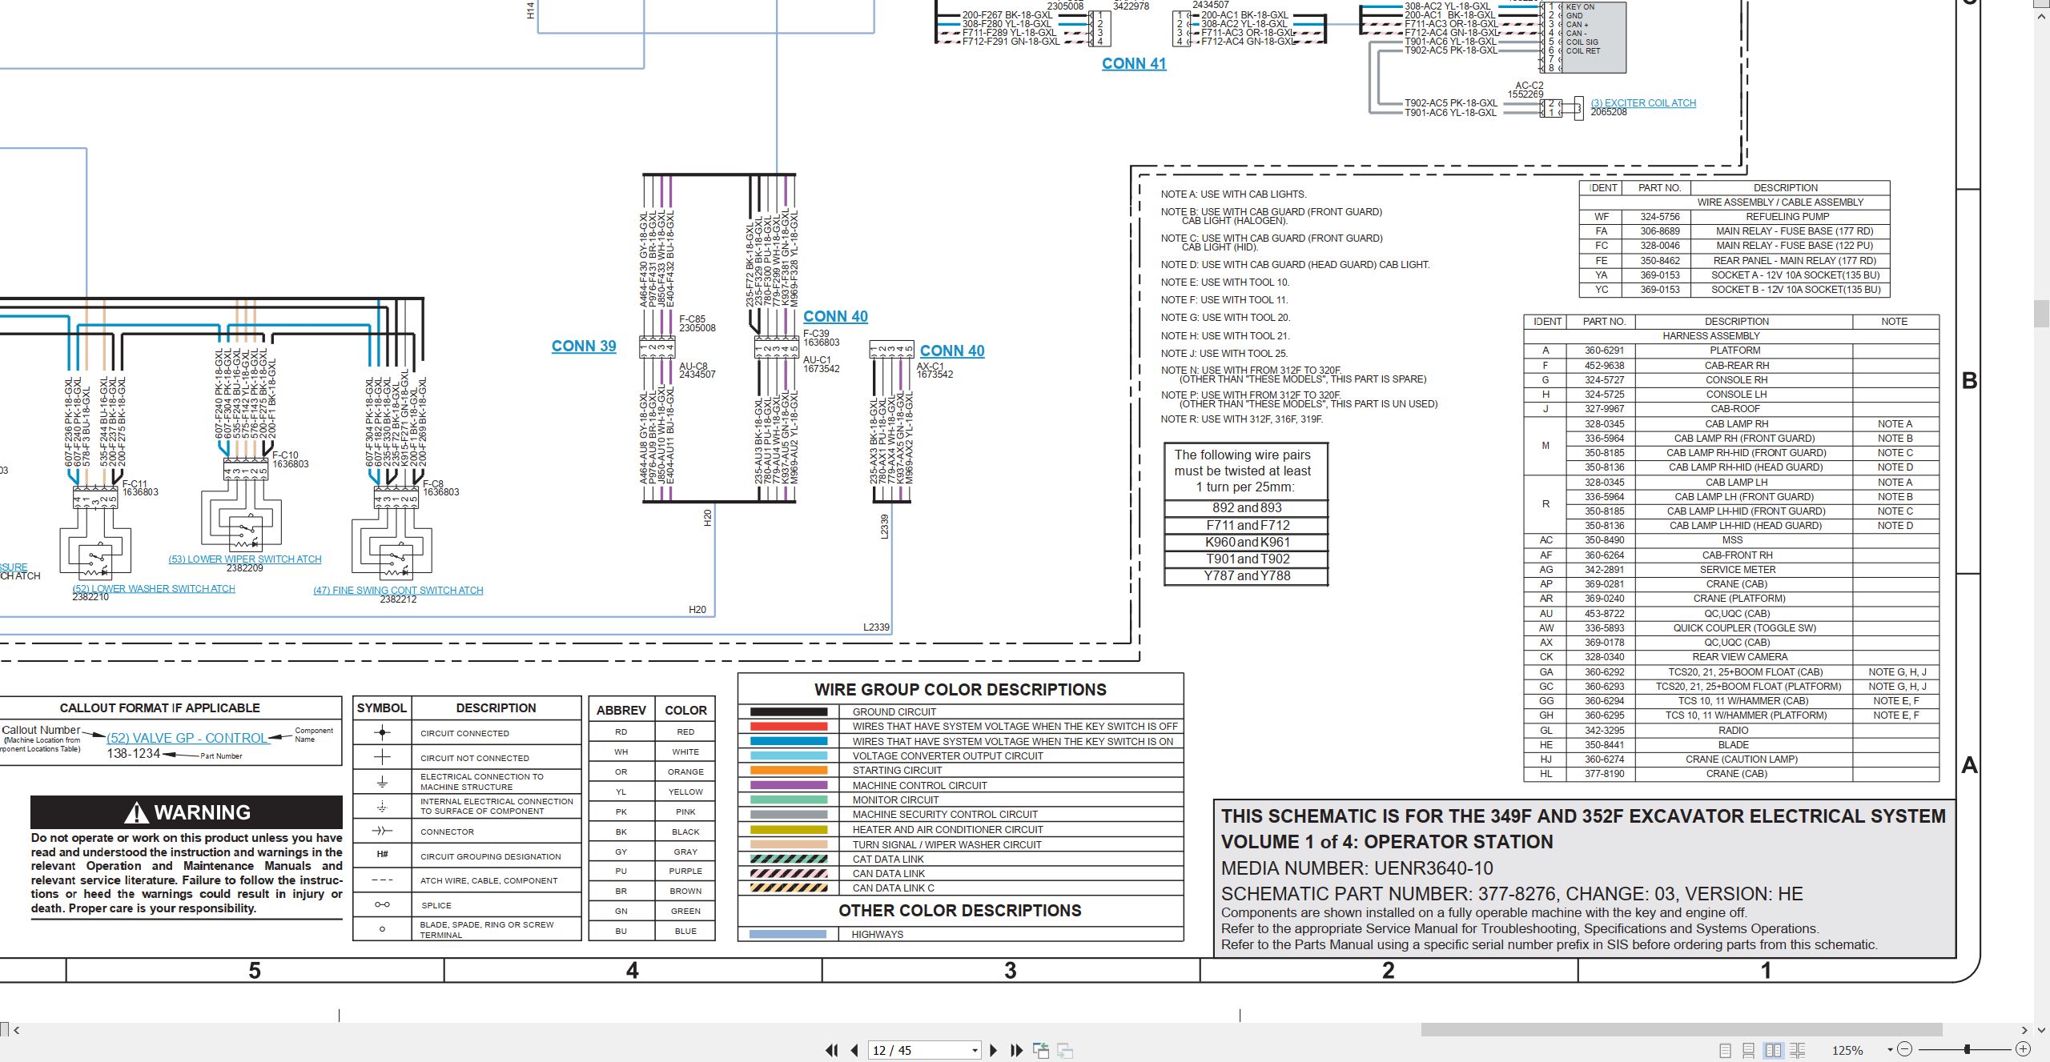
Task: Switch to continuous page view
Action: point(1749,1050)
